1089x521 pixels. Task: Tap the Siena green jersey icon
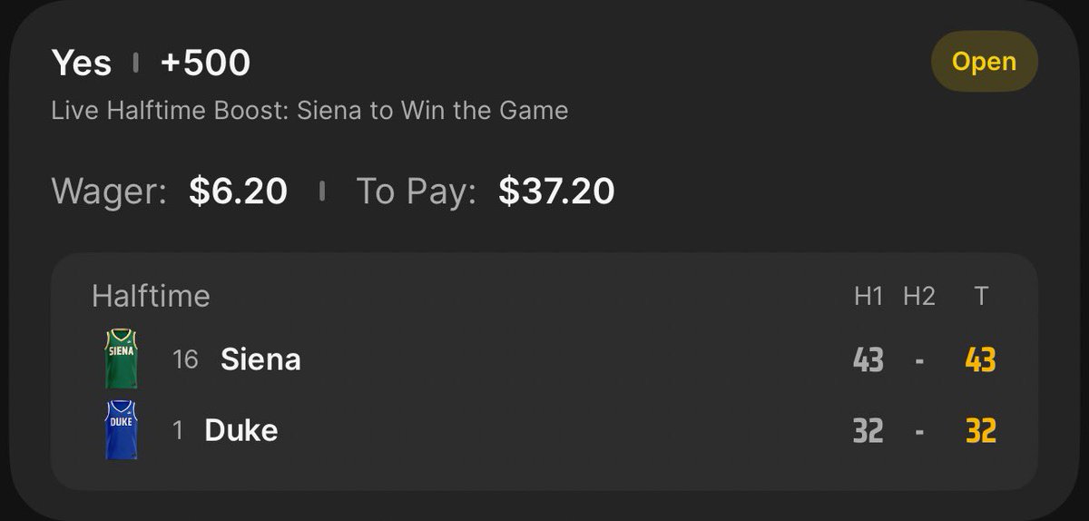[122, 359]
